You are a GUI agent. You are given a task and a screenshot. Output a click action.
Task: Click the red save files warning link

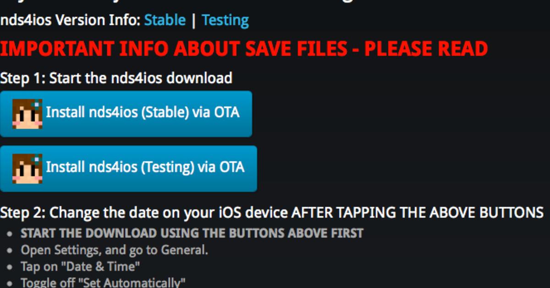click(x=243, y=48)
